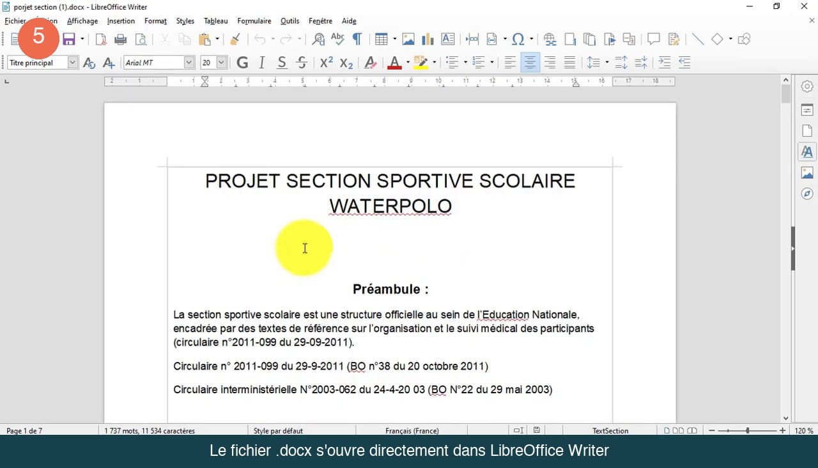The width and height of the screenshot is (818, 468).
Task: Open the numbered list dropdown arrow
Action: click(491, 63)
